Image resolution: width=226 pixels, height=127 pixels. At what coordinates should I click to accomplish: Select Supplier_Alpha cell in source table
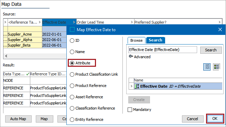click(x=25, y=40)
